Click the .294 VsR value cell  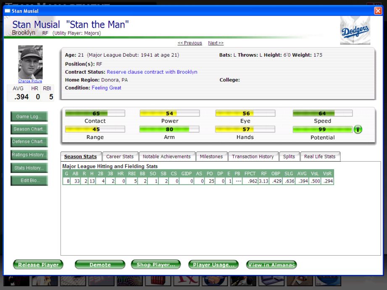[327, 181]
